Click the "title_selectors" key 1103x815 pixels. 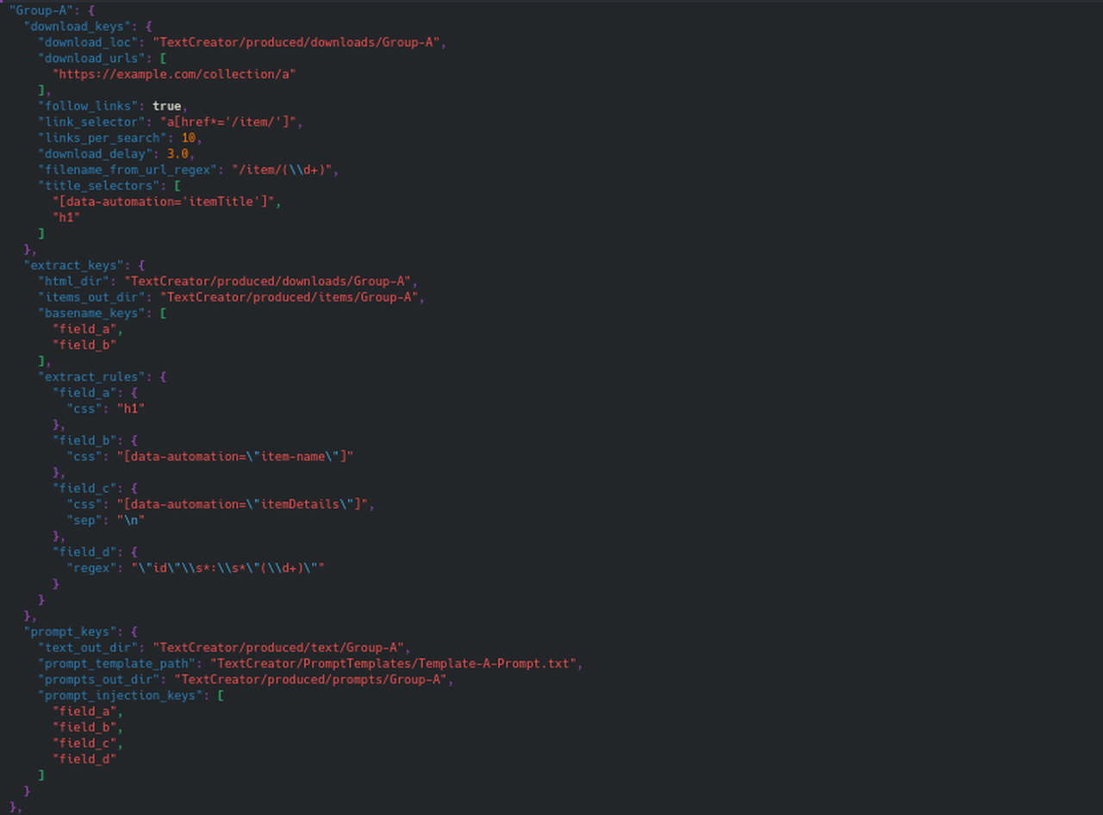click(x=98, y=186)
